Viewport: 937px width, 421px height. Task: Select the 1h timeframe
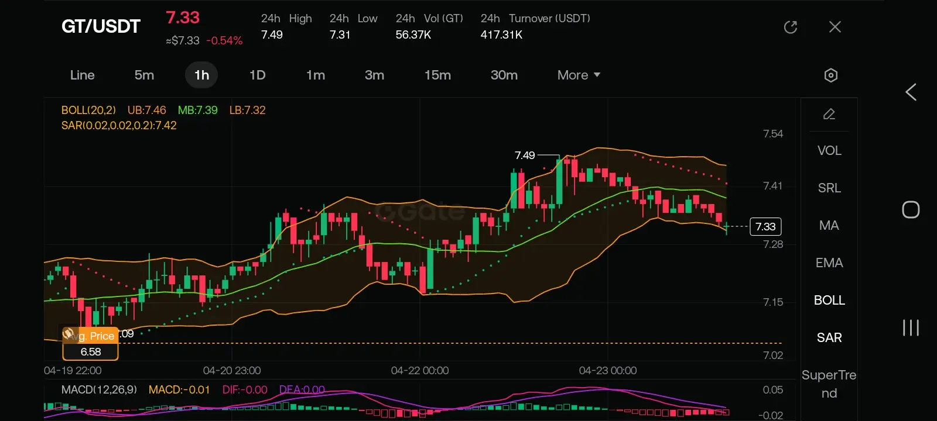click(201, 75)
